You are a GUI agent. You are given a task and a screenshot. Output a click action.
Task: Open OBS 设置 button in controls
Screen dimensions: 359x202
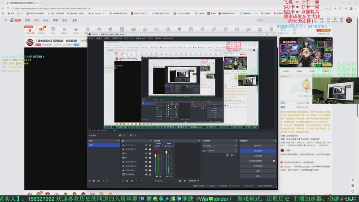258,171
